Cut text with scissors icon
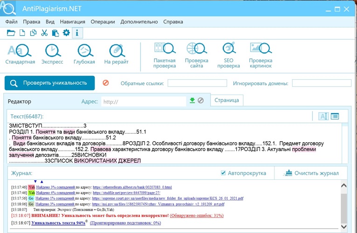Screen dimensions: 357x233 [x=44, y=33]
